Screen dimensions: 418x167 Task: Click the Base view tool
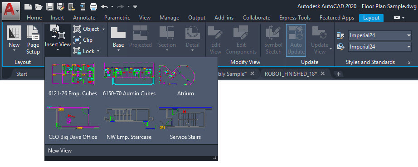(118, 39)
